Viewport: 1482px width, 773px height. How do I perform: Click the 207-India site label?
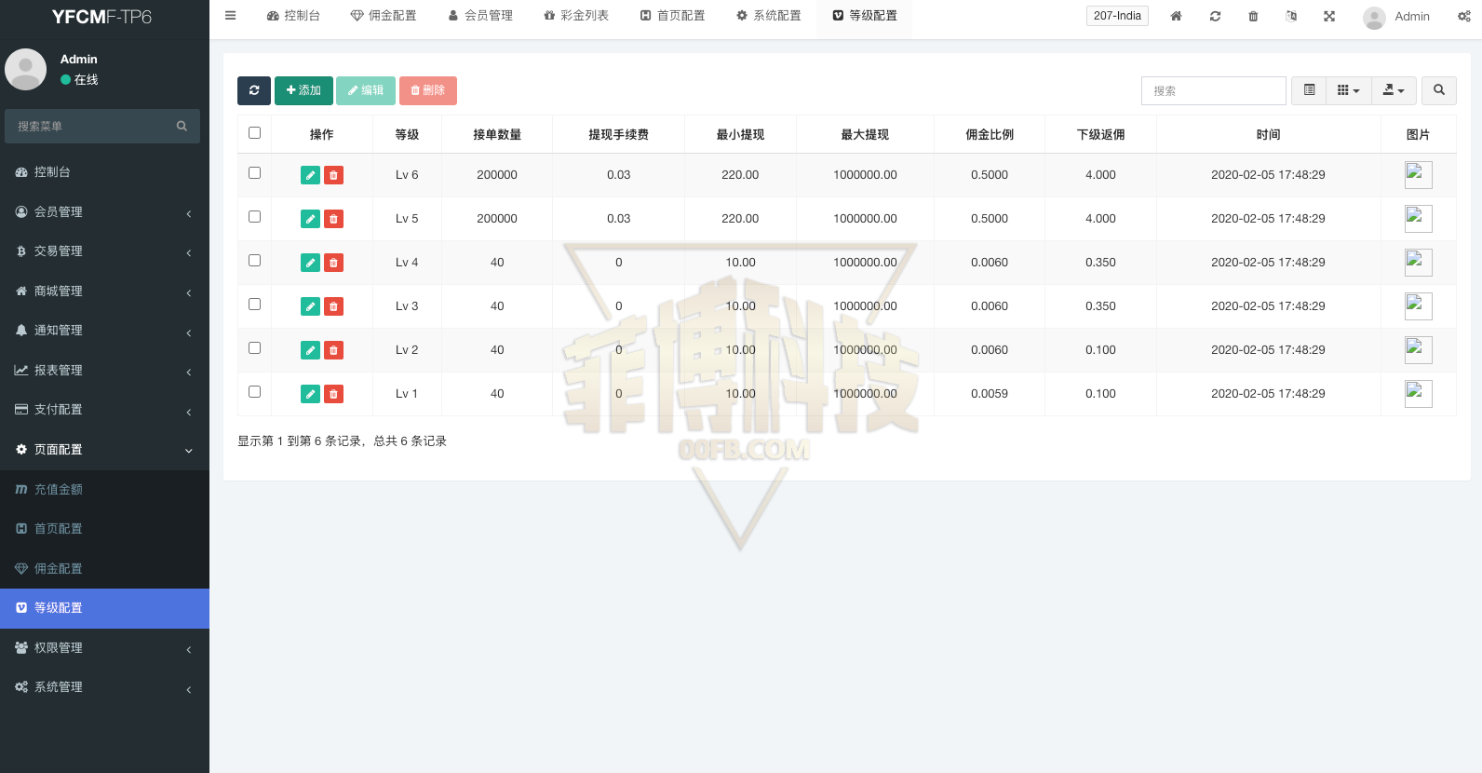point(1117,16)
